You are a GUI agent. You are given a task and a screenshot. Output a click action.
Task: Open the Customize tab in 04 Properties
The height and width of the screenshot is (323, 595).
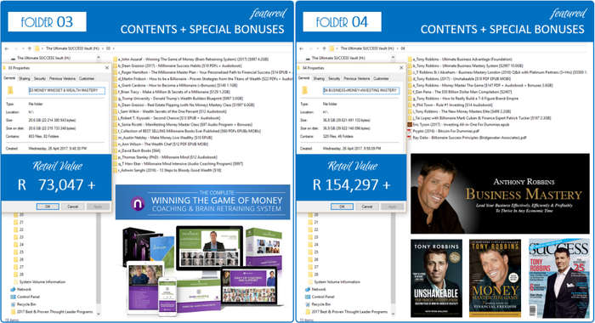click(x=381, y=78)
